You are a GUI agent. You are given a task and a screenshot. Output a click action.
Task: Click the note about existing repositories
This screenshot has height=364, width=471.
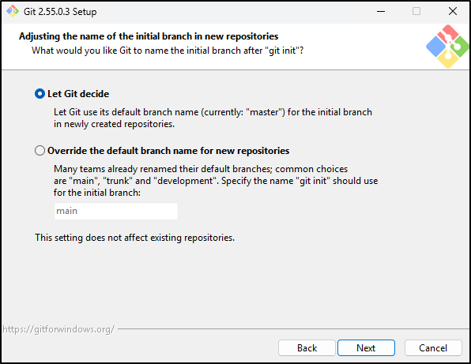click(x=134, y=238)
